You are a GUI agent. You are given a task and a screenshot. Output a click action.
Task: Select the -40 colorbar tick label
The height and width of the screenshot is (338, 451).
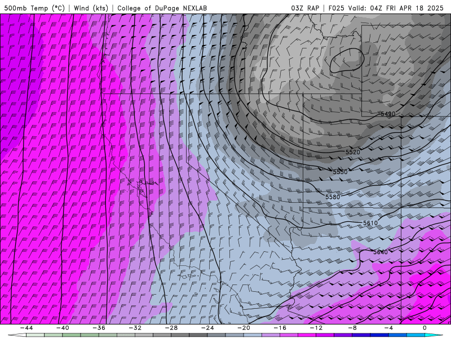tap(63, 328)
